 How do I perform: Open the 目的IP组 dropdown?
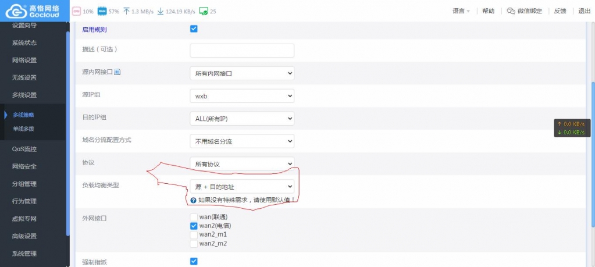click(242, 119)
